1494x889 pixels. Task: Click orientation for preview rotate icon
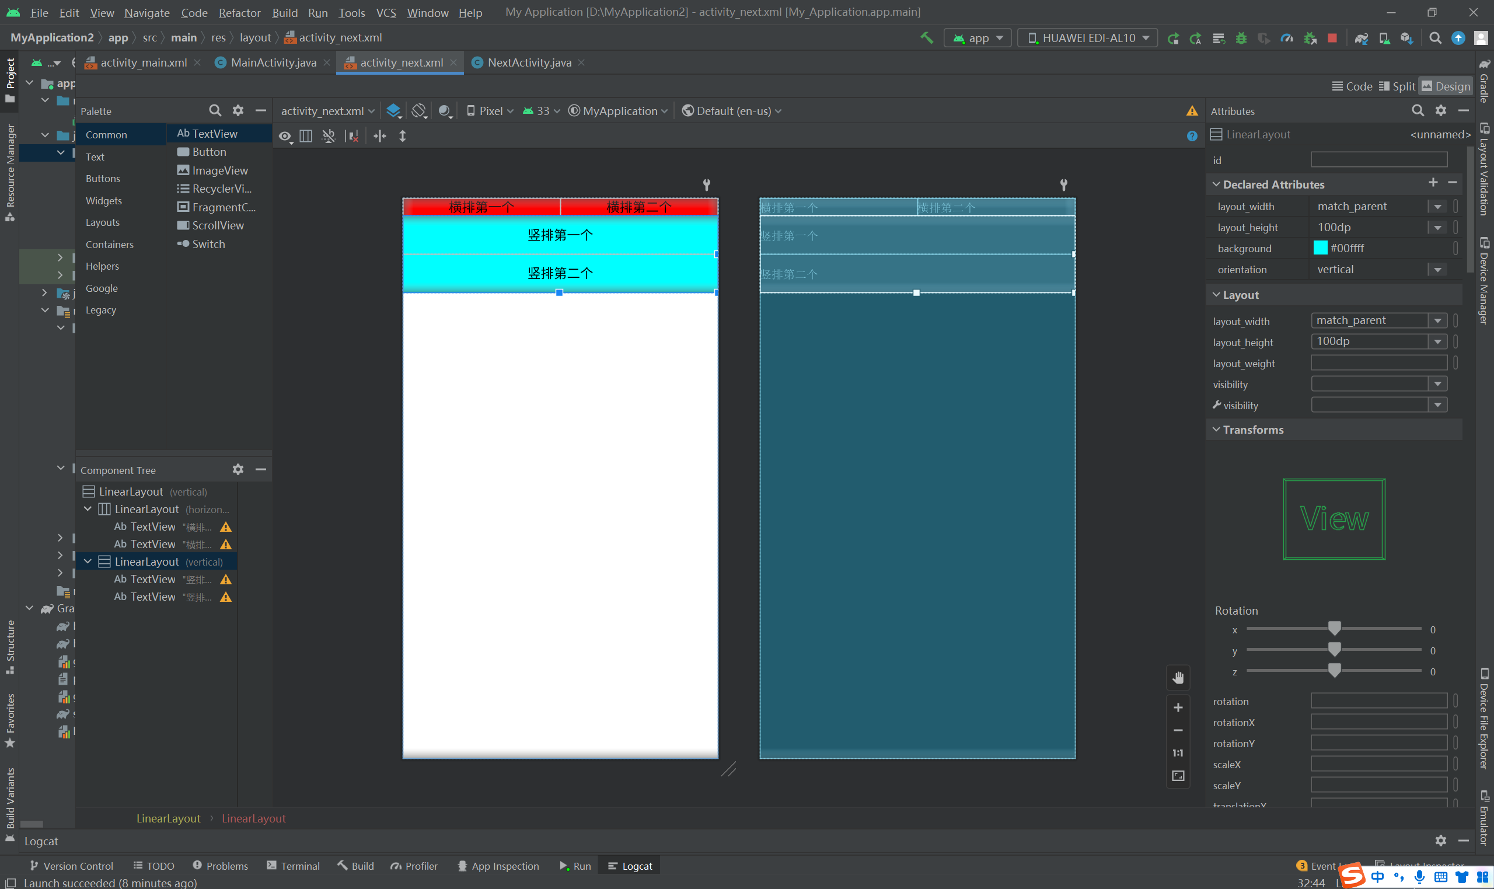(418, 111)
